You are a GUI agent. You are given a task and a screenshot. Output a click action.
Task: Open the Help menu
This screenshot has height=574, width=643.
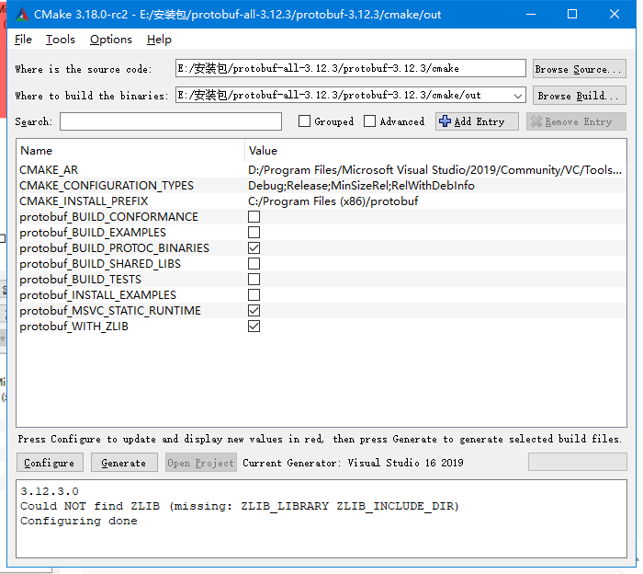[159, 40]
